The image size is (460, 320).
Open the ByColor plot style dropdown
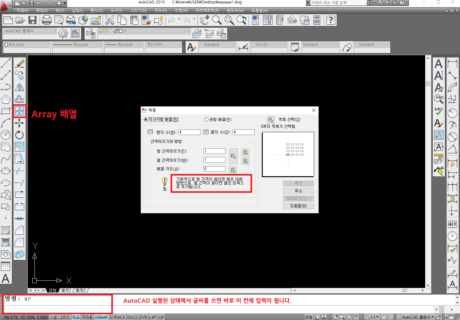(x=164, y=45)
